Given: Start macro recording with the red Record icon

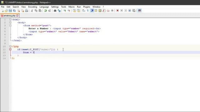Looking at the screenshot, I should (117, 11).
